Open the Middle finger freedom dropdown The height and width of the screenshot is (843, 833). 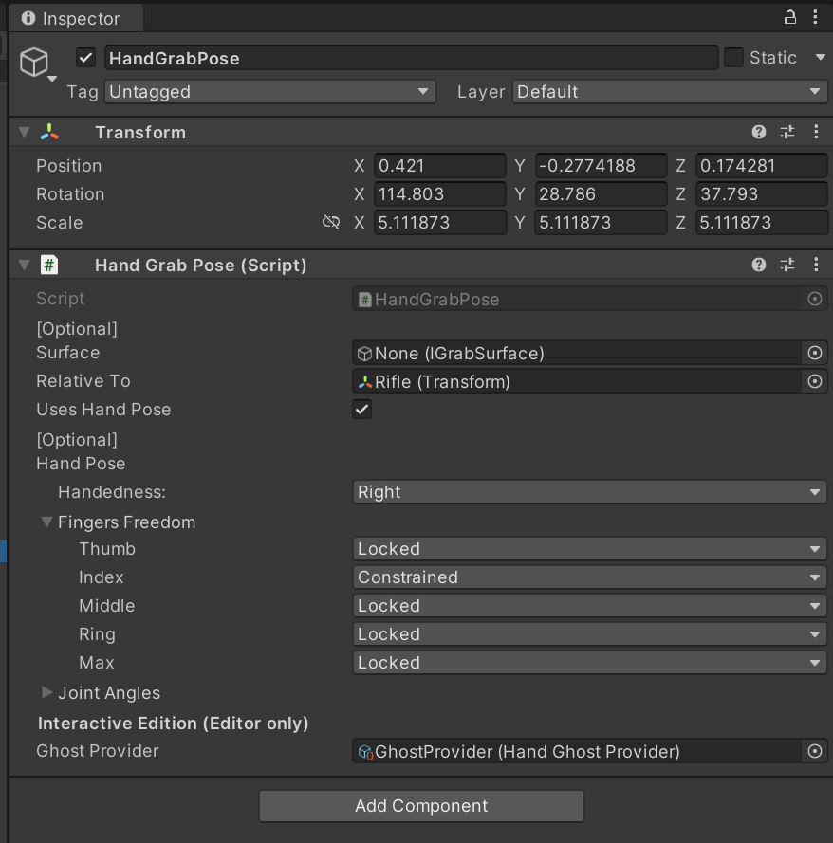point(589,607)
